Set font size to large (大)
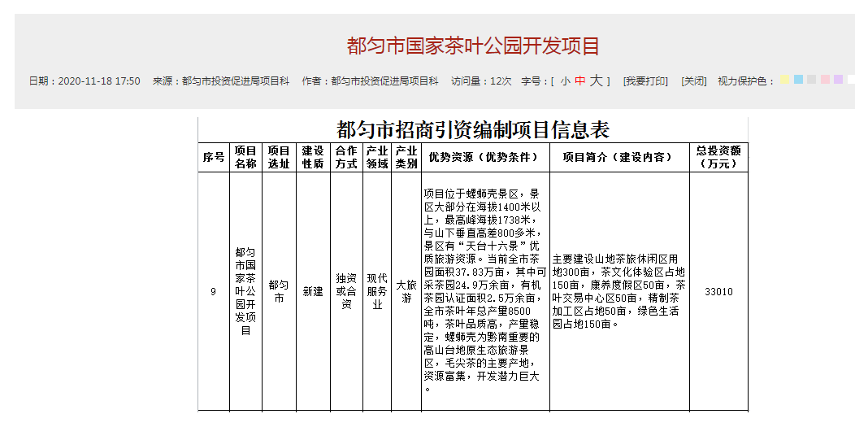Image resolution: width=855 pixels, height=427 pixels. pos(597,81)
